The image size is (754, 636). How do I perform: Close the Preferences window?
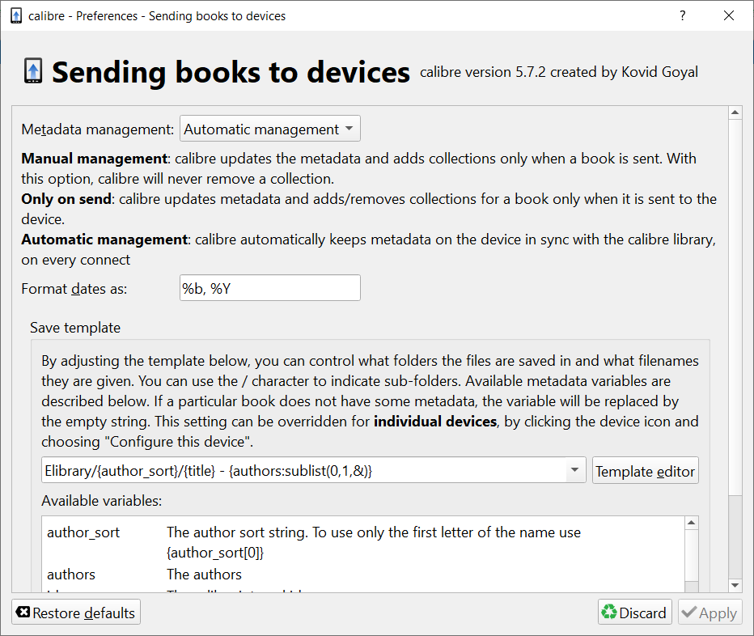[x=730, y=16]
